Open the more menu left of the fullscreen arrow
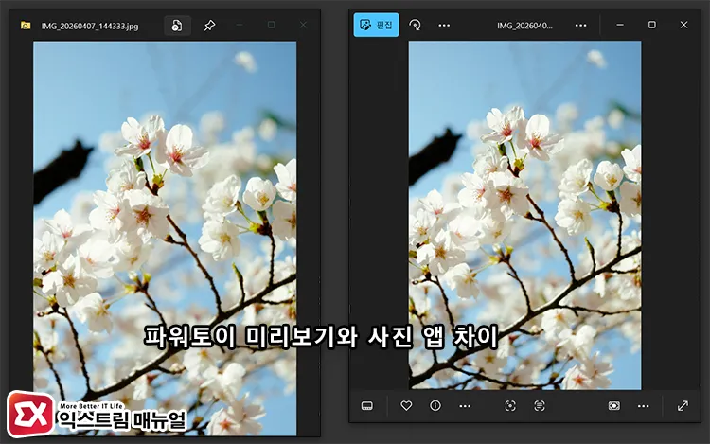This screenshot has height=444, width=710. (x=644, y=406)
